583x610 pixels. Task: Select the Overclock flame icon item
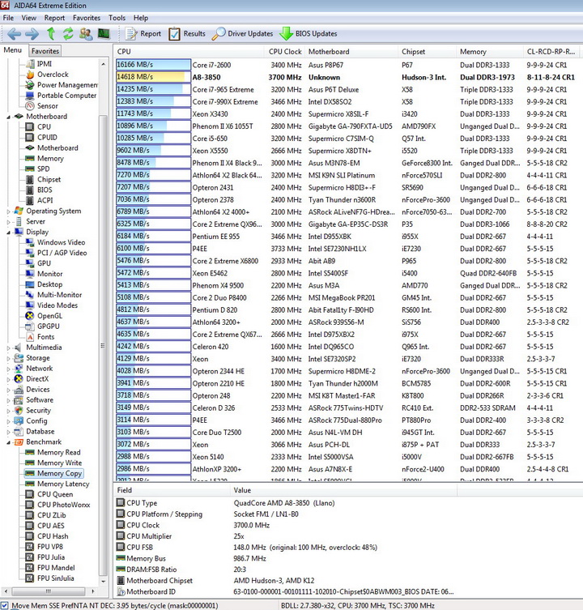pyautogui.click(x=47, y=75)
